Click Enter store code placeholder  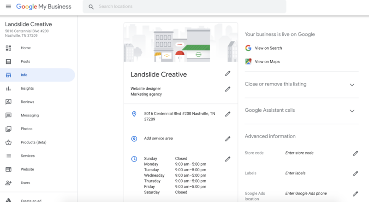(x=299, y=153)
